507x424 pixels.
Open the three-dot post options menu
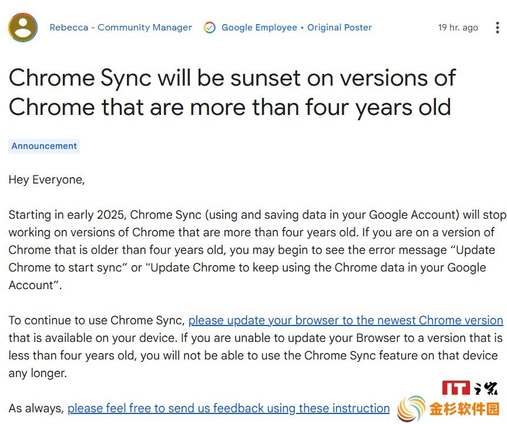497,28
